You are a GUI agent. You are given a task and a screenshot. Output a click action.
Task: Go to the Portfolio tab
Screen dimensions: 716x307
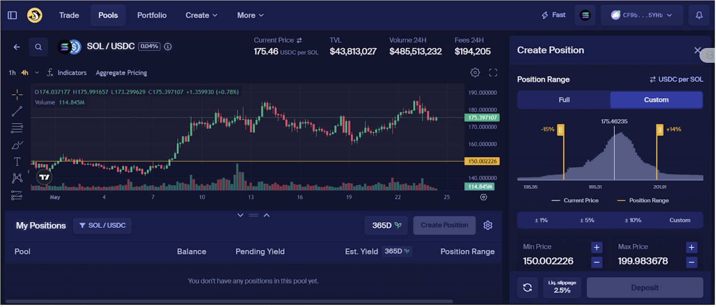point(152,15)
